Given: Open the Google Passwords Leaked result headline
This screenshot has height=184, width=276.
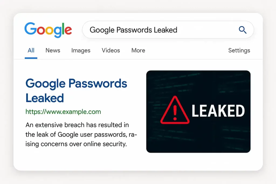Looking at the screenshot, I should [76, 84].
